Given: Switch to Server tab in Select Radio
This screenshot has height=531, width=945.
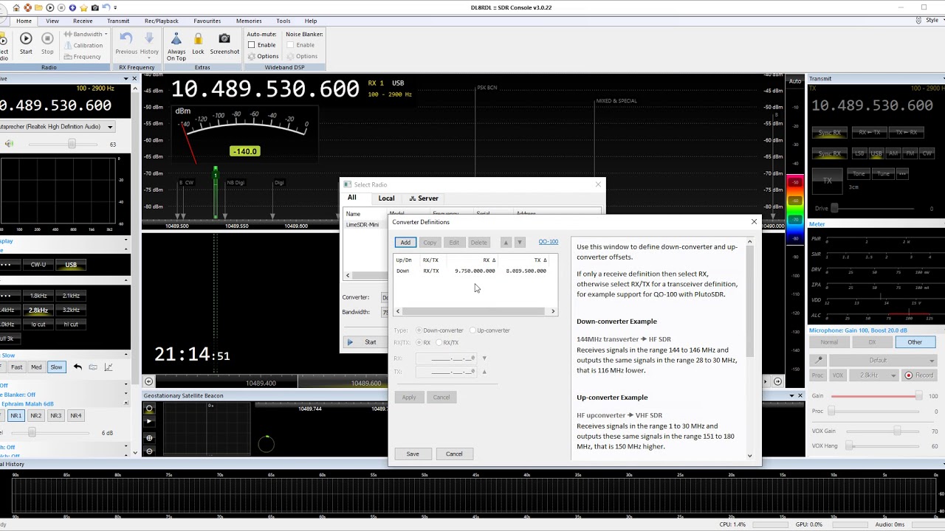Looking at the screenshot, I should 424,198.
